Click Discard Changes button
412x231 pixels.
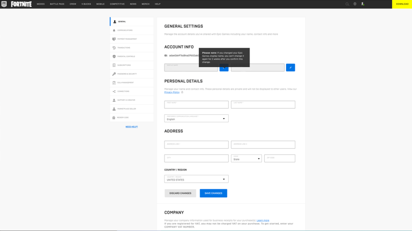pyautogui.click(x=180, y=193)
